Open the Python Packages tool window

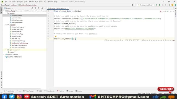click(29, 91)
